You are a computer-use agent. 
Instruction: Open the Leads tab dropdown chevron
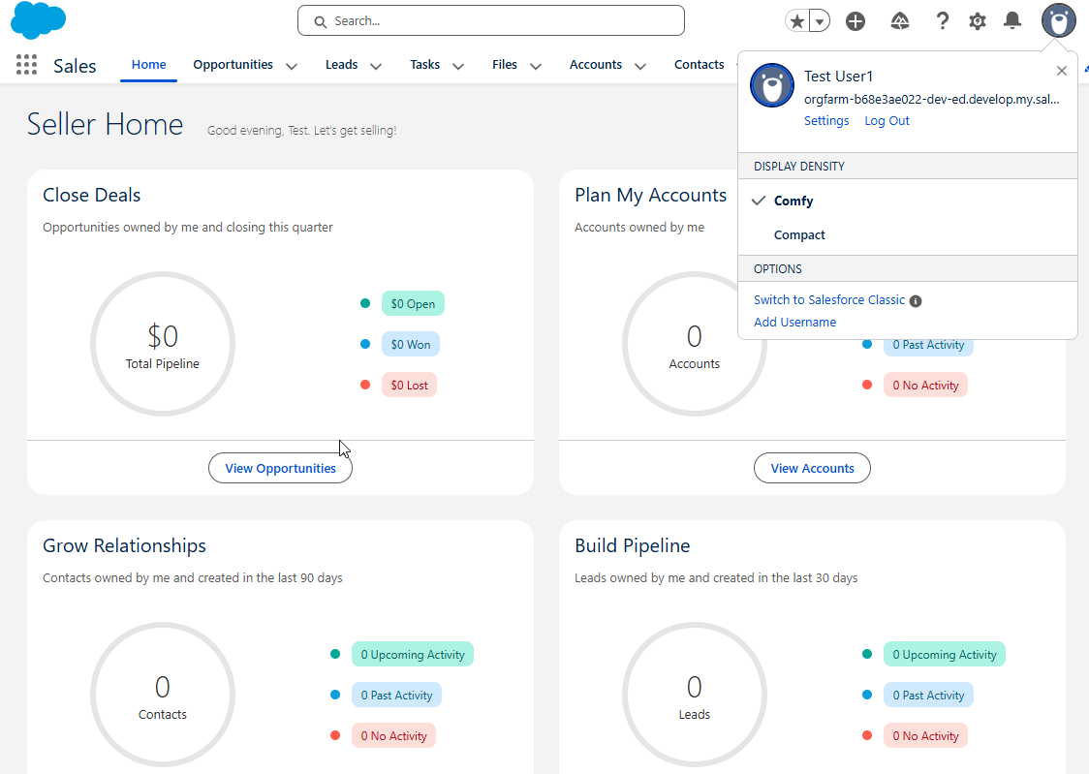375,65
